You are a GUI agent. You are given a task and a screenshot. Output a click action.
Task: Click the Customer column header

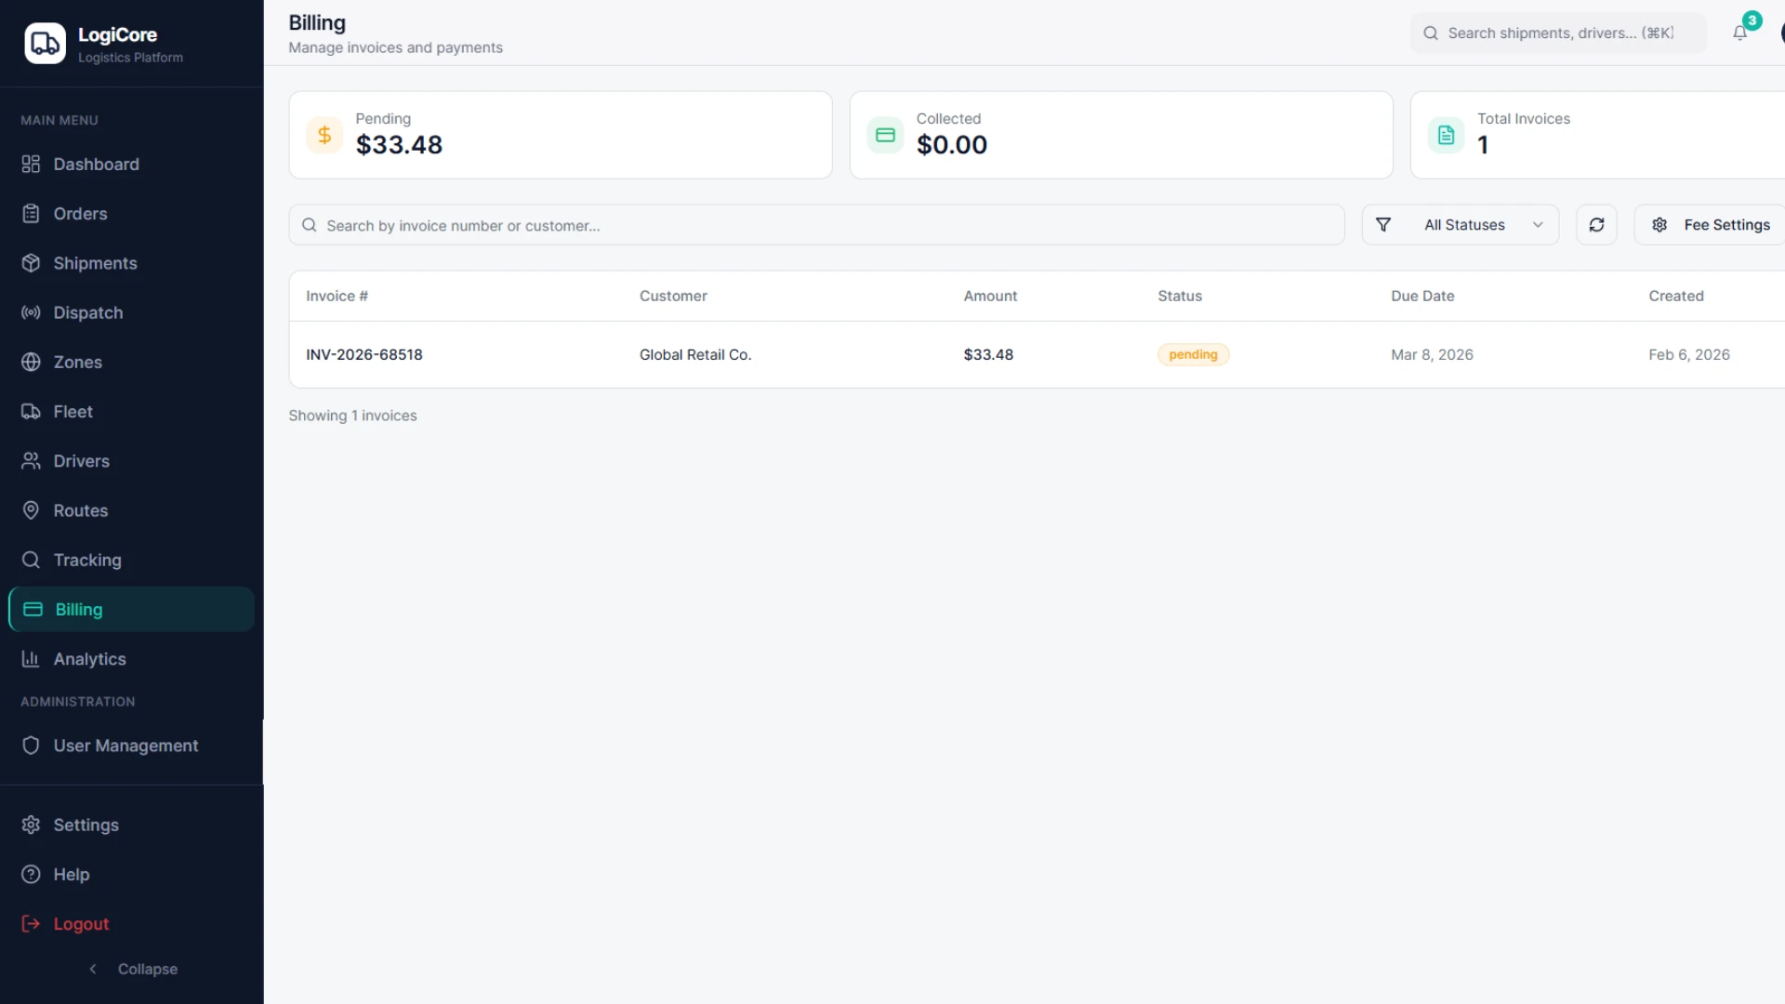click(673, 296)
